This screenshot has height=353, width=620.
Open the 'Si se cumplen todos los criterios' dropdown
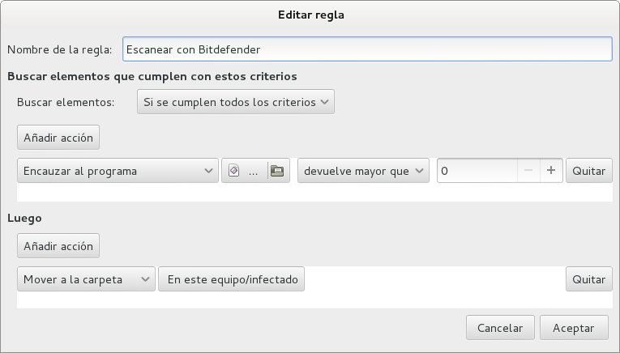[235, 103]
